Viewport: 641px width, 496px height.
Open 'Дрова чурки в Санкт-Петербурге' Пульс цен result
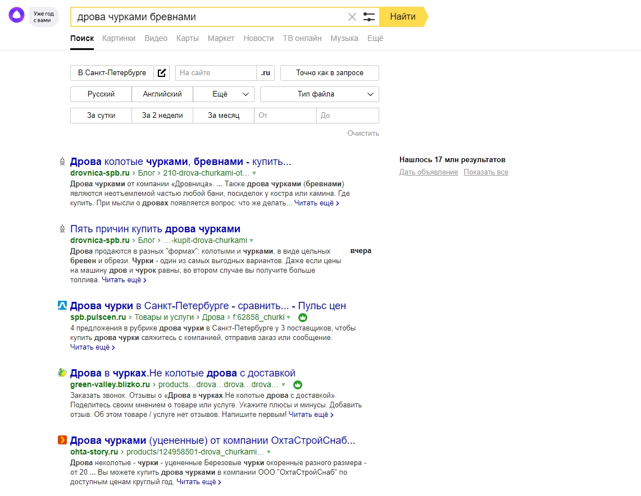point(208,305)
